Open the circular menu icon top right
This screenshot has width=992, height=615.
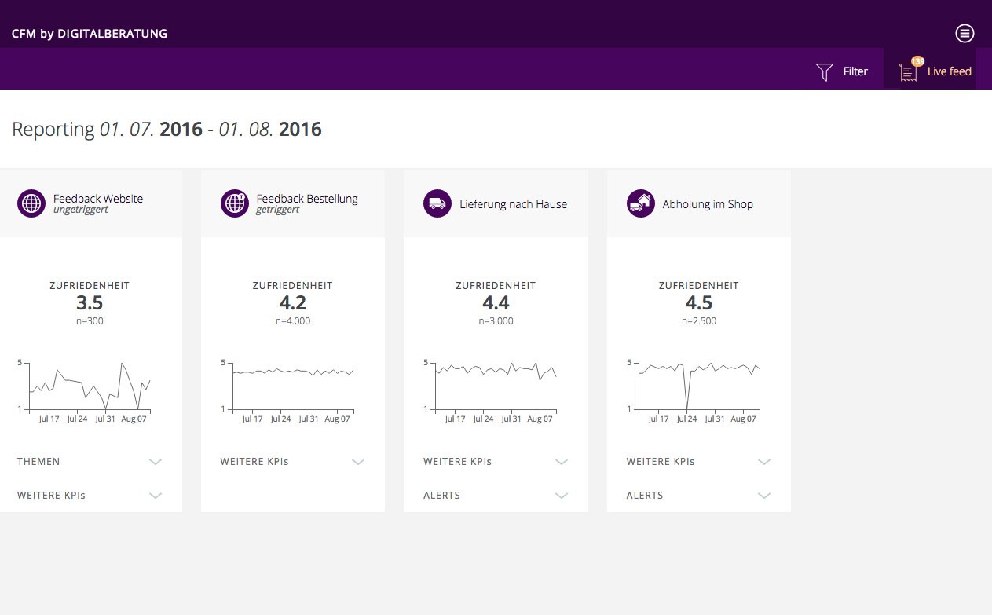point(965,33)
